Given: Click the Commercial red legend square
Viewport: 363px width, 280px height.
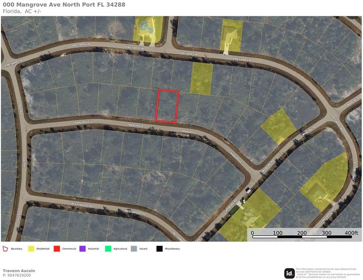Looking at the screenshot, I should pyautogui.click(x=57, y=248).
